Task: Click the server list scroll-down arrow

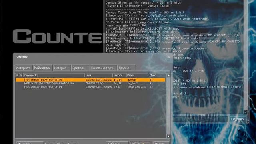Action: point(168,136)
